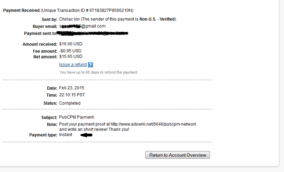This screenshot has width=284, height=172.
Task: Click the time 22:10:15 PST
Action: pyautogui.click(x=72, y=95)
